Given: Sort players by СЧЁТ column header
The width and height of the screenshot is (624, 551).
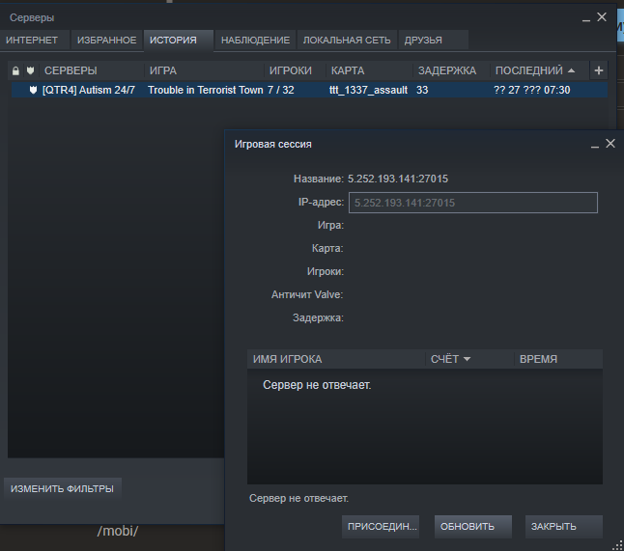Looking at the screenshot, I should point(469,359).
